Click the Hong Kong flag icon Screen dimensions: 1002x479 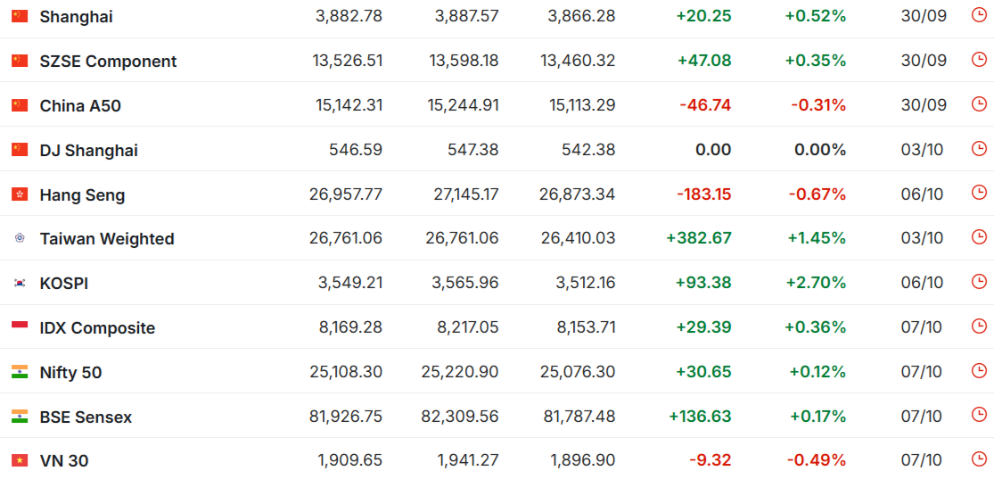click(20, 194)
